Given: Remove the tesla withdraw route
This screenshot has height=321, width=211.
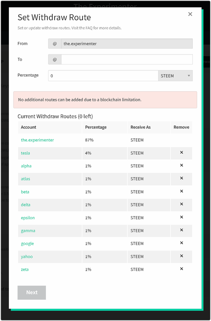Looking at the screenshot, I should (181, 153).
